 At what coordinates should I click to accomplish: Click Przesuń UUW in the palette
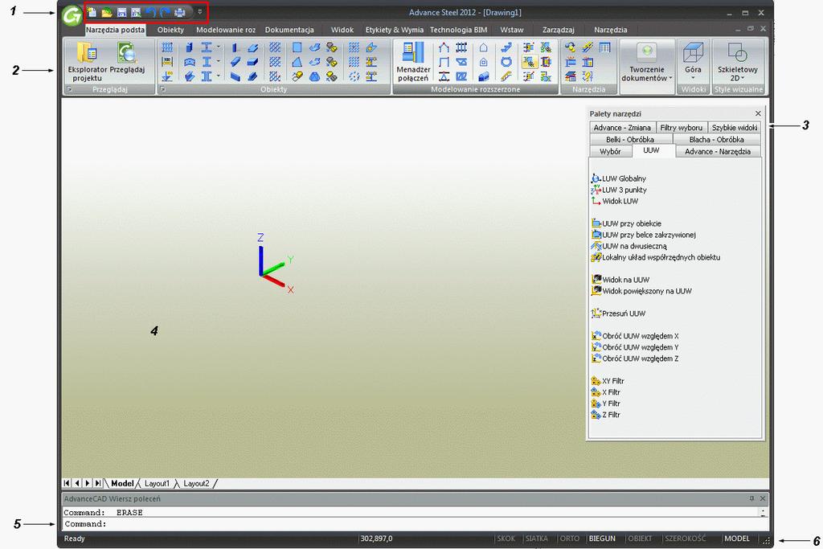[x=618, y=313]
